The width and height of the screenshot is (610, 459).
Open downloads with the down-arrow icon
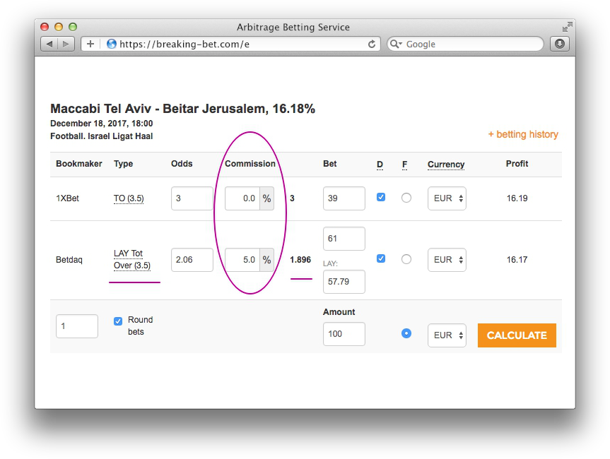pos(559,44)
